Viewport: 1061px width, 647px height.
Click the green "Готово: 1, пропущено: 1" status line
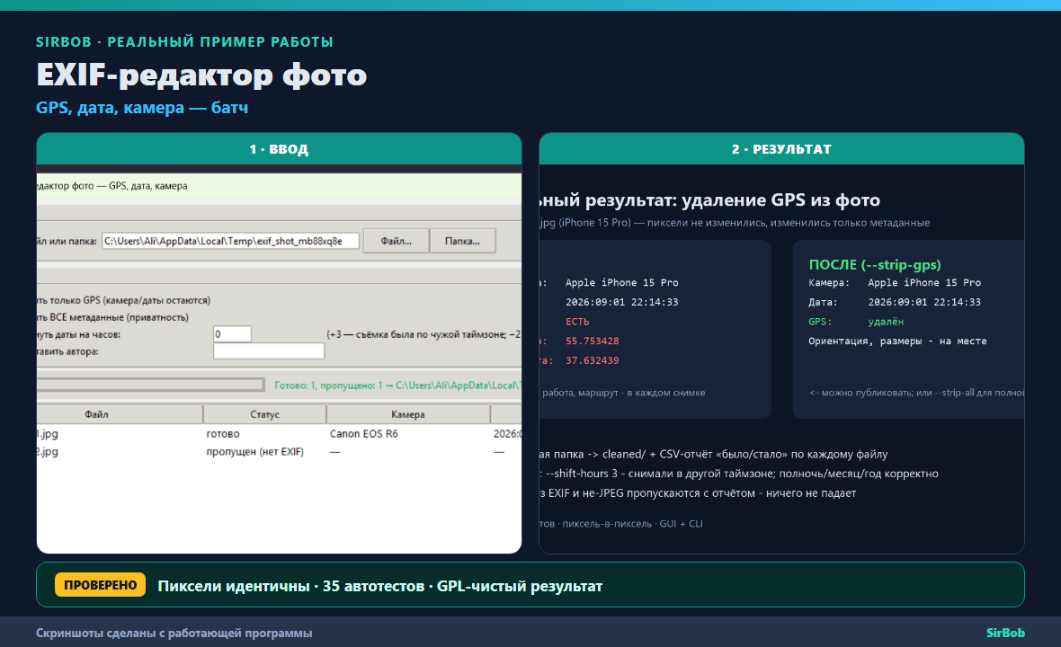point(397,386)
